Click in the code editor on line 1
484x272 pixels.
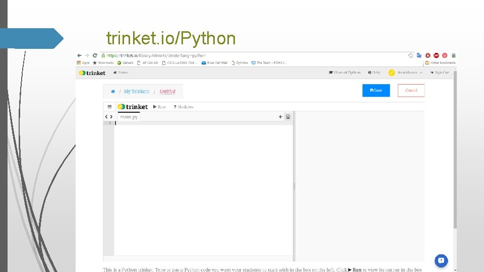tap(203, 123)
